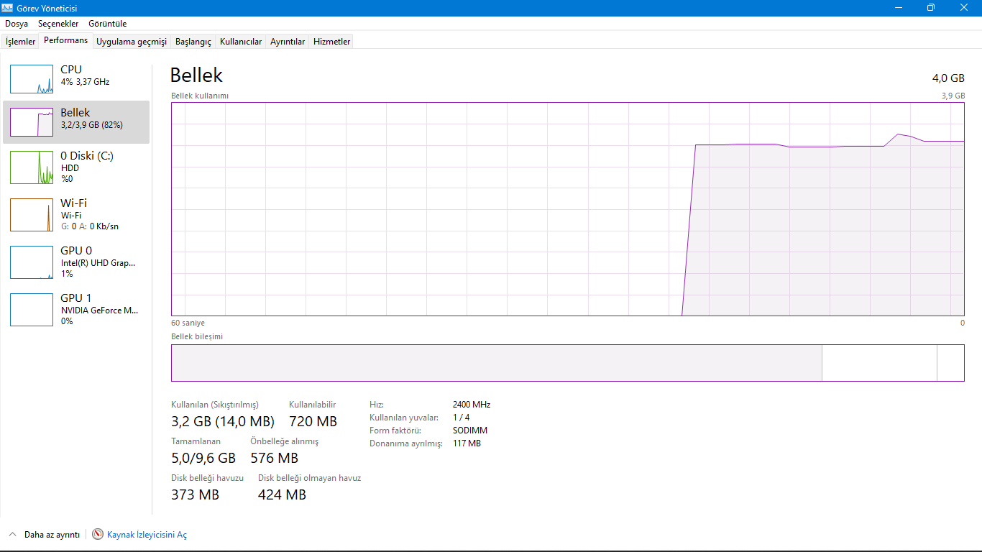Image resolution: width=982 pixels, height=552 pixels.
Task: Click the 424 MB non-paged pool value
Action: (282, 494)
